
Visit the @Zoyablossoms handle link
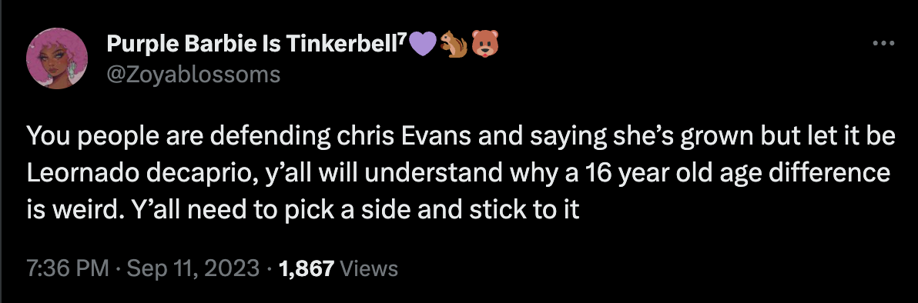click(193, 75)
